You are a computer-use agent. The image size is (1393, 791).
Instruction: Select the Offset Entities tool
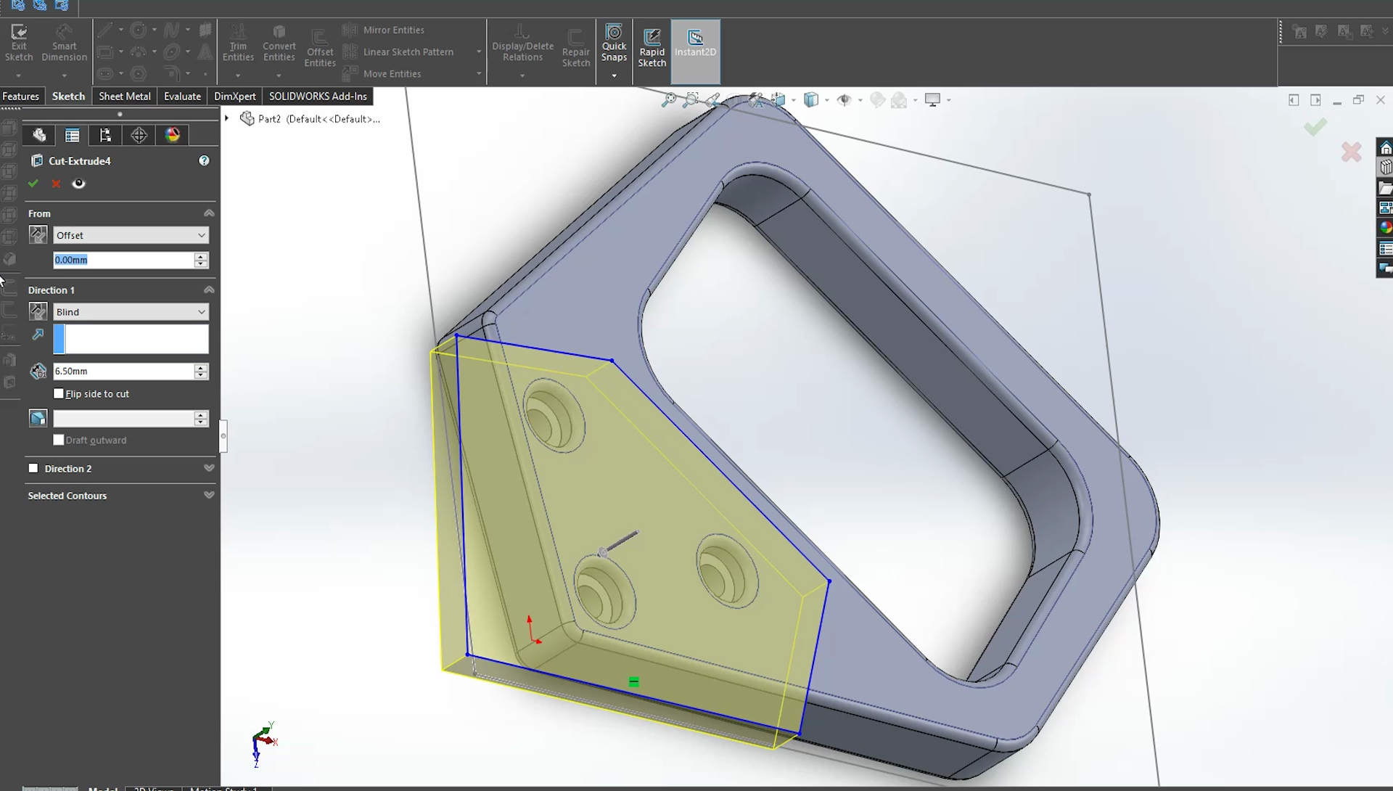point(319,49)
